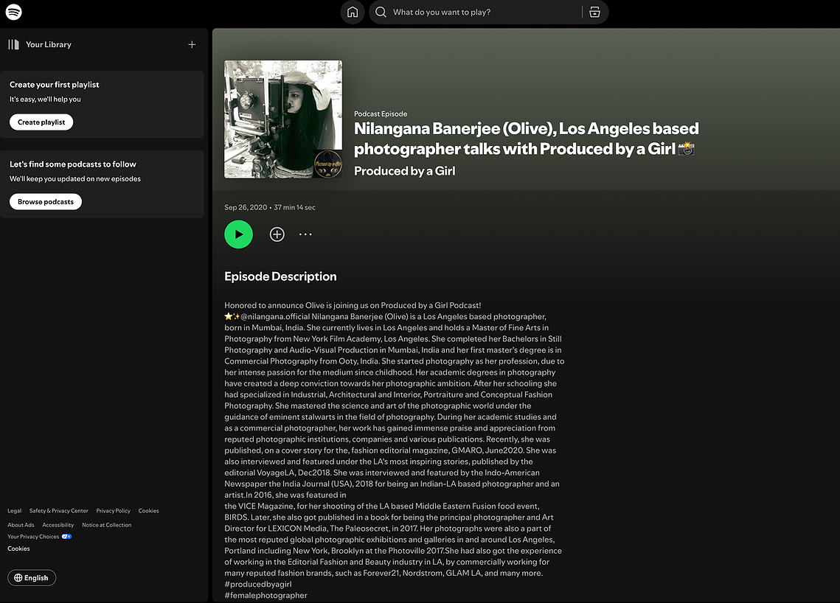Image resolution: width=840 pixels, height=603 pixels.
Task: Add episode to Your Episodes
Action: pos(277,234)
